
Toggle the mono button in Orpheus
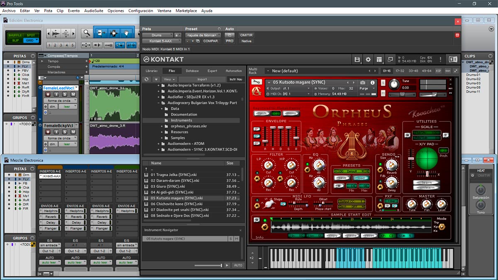pyautogui.click(x=291, y=113)
